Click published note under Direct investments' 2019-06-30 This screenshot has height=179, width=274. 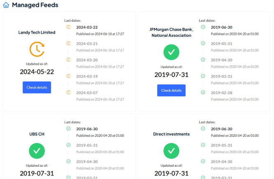pyautogui.click(x=235, y=136)
